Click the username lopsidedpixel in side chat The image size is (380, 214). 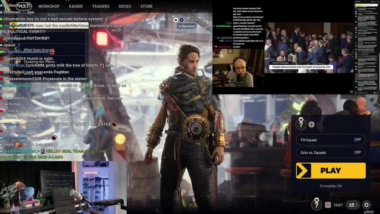[226, 38]
